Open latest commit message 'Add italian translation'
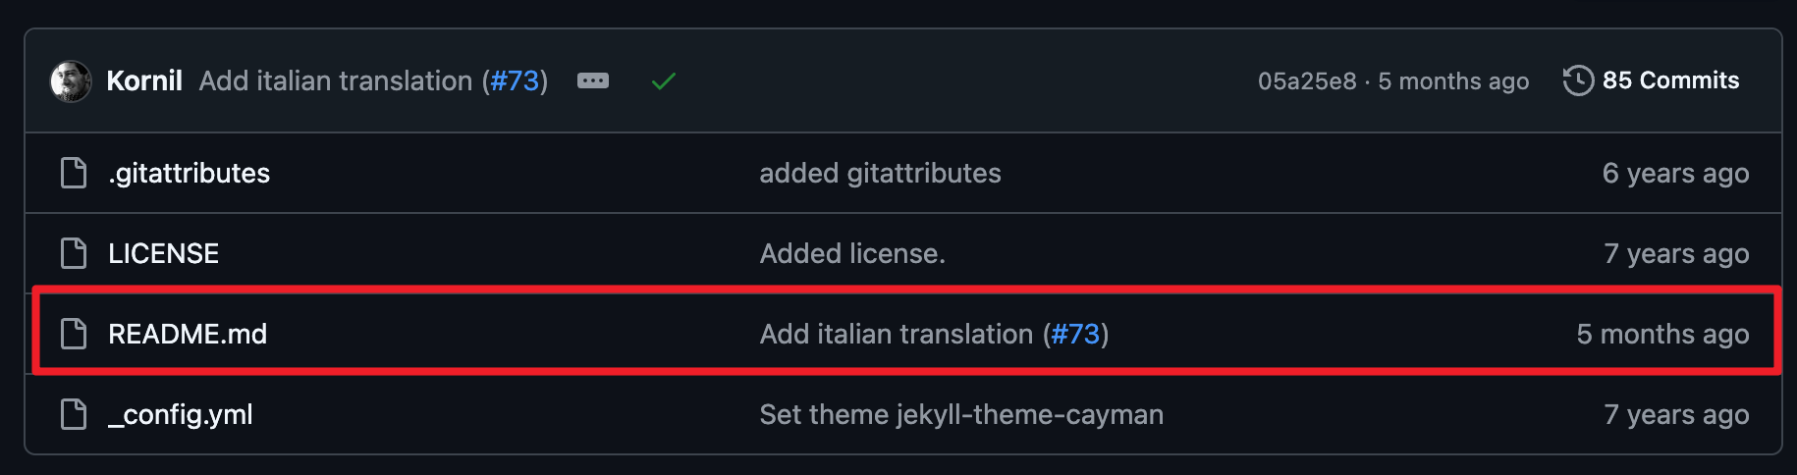 336,80
